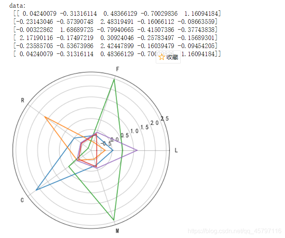This screenshot has width=285, height=238.
Task: Click the star icon beside 收藏
Action: tap(162, 57)
